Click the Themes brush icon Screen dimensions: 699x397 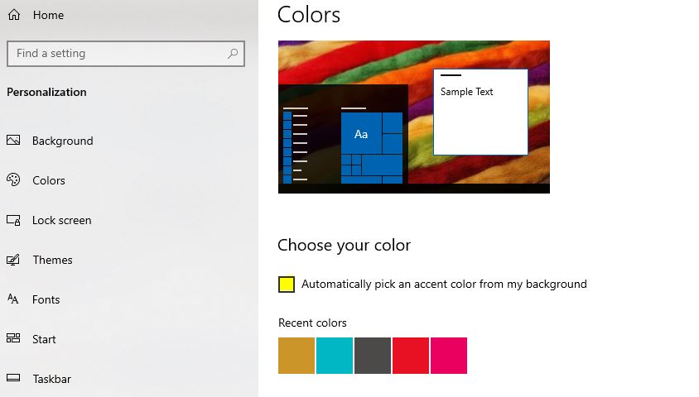(13, 260)
